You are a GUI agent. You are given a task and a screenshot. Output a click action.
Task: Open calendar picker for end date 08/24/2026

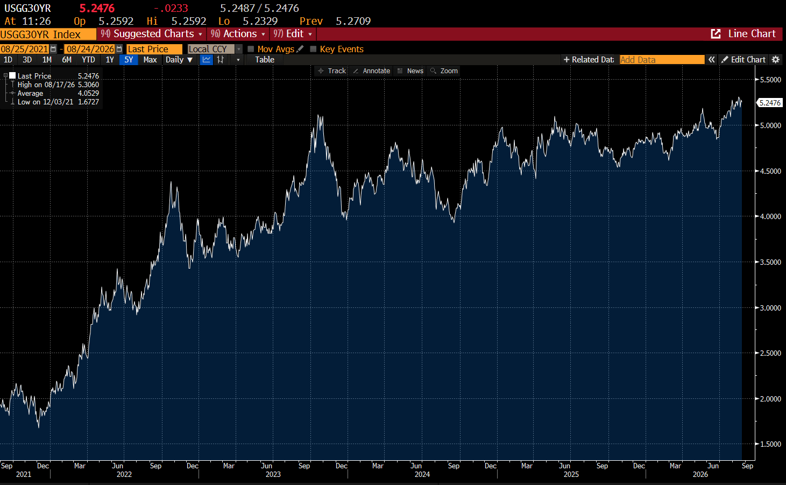point(119,49)
